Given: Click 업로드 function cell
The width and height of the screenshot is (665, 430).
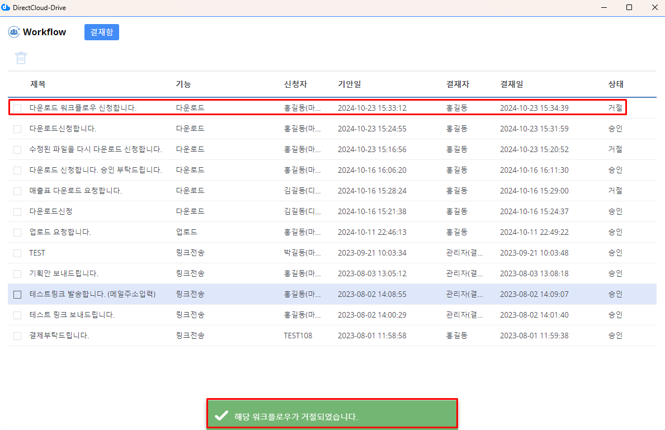Looking at the screenshot, I should coord(187,232).
